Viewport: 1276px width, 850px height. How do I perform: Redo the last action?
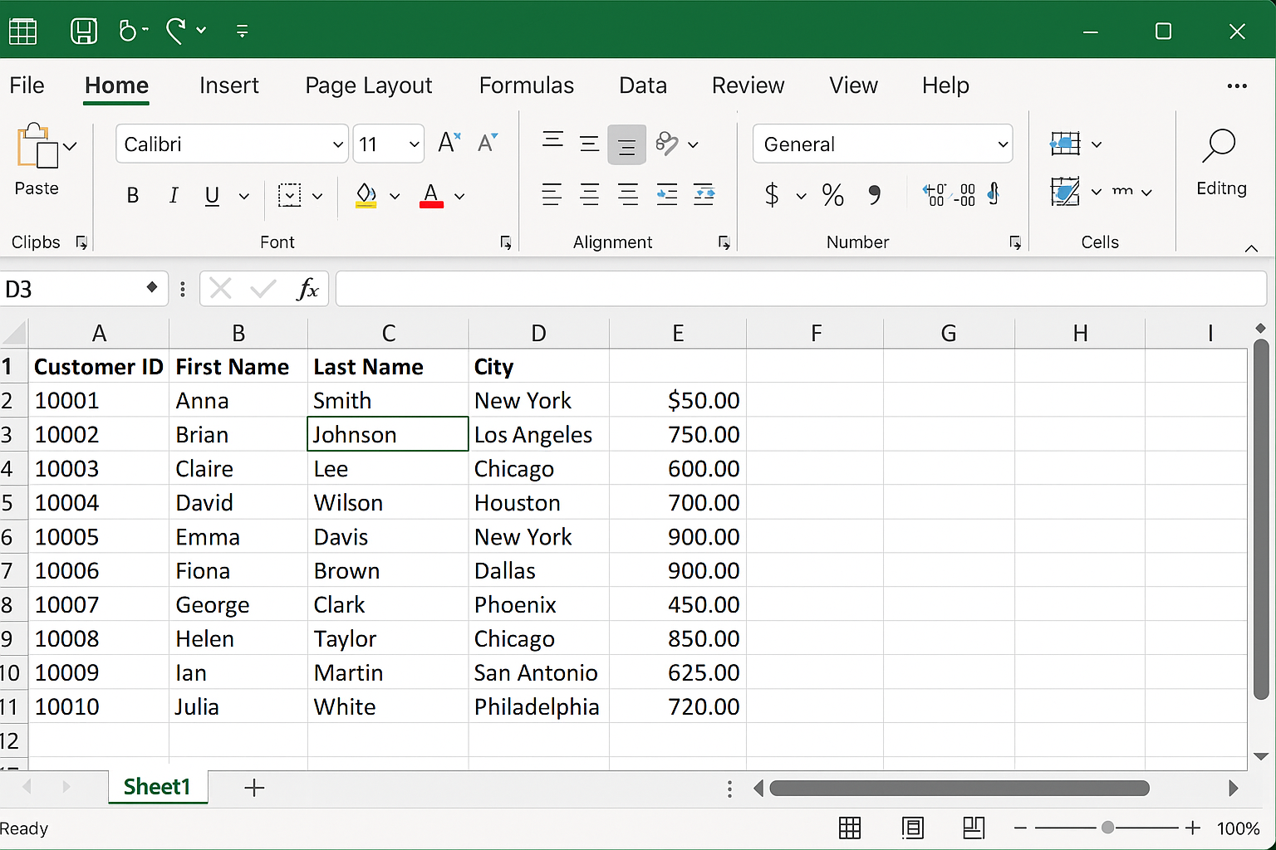tap(175, 32)
